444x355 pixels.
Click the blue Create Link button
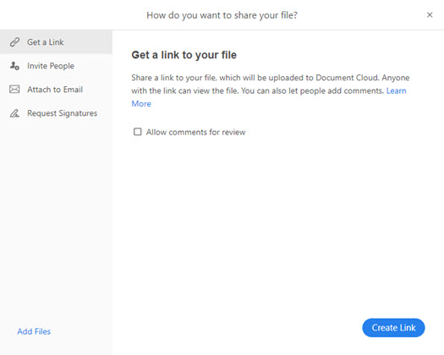click(x=393, y=328)
